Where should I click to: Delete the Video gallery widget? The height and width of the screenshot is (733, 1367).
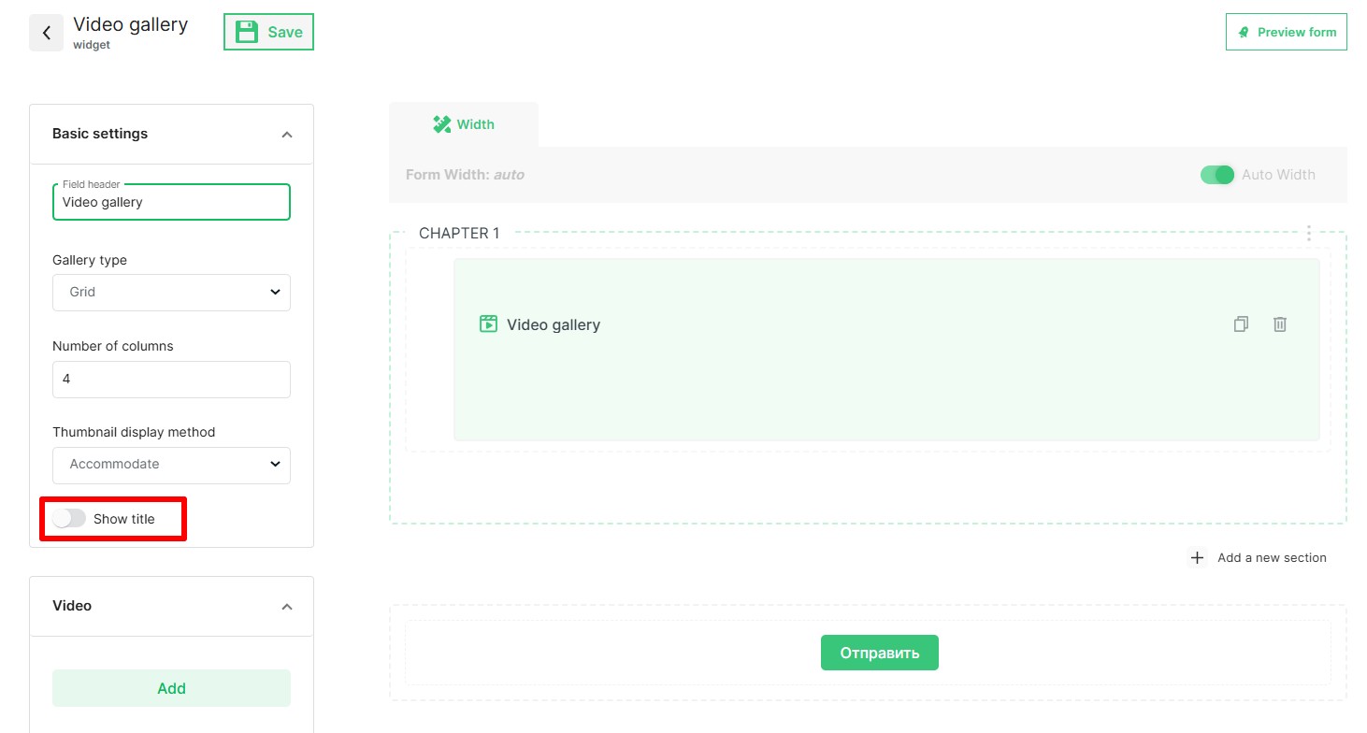coord(1280,324)
